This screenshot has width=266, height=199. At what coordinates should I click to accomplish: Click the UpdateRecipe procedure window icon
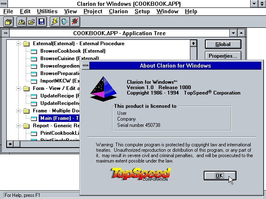[x=34, y=96]
